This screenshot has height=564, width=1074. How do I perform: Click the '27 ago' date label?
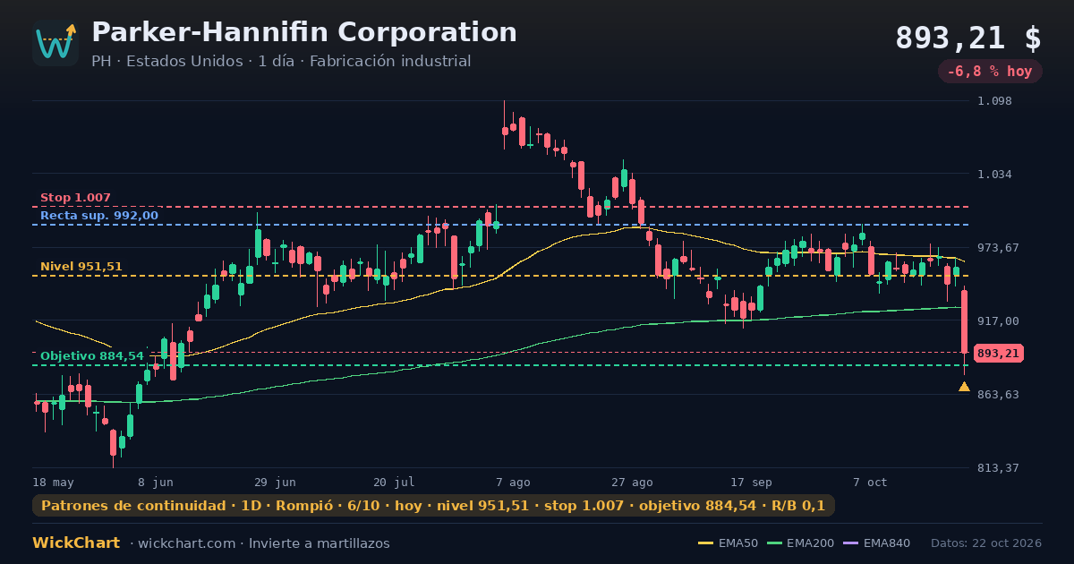pyautogui.click(x=632, y=483)
